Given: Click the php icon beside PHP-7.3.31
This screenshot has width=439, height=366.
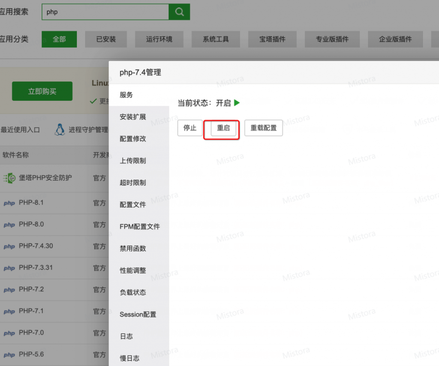Looking at the screenshot, I should click(x=9, y=268).
